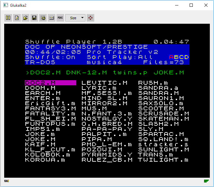Expand the Size dropdown
Image resolution: width=214 pixels, height=187 pixels.
point(75,18)
